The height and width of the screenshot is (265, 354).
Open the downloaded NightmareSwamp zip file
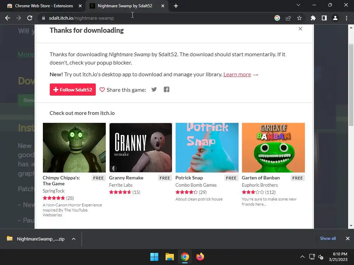37,239
